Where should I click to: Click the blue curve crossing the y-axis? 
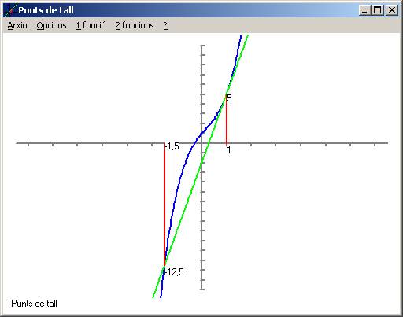point(201,134)
